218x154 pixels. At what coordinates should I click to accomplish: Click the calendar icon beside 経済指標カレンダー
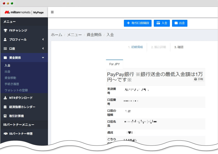pos(5,107)
